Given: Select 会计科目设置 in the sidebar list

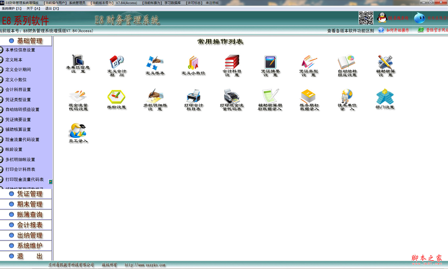Looking at the screenshot, I should point(18,90).
